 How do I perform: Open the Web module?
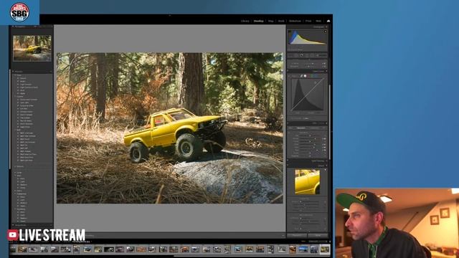click(x=318, y=21)
